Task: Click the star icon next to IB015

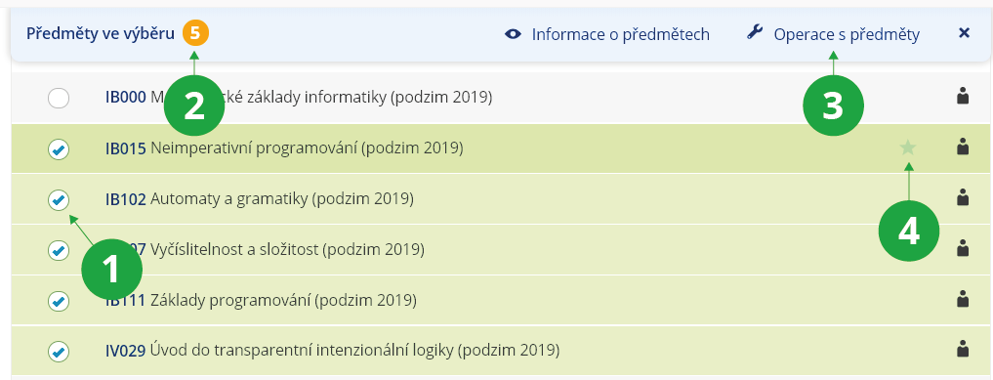Action: [x=908, y=148]
